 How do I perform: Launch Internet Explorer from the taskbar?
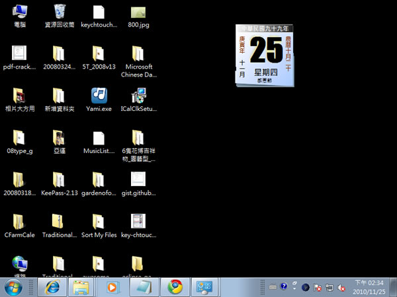(x=52, y=287)
